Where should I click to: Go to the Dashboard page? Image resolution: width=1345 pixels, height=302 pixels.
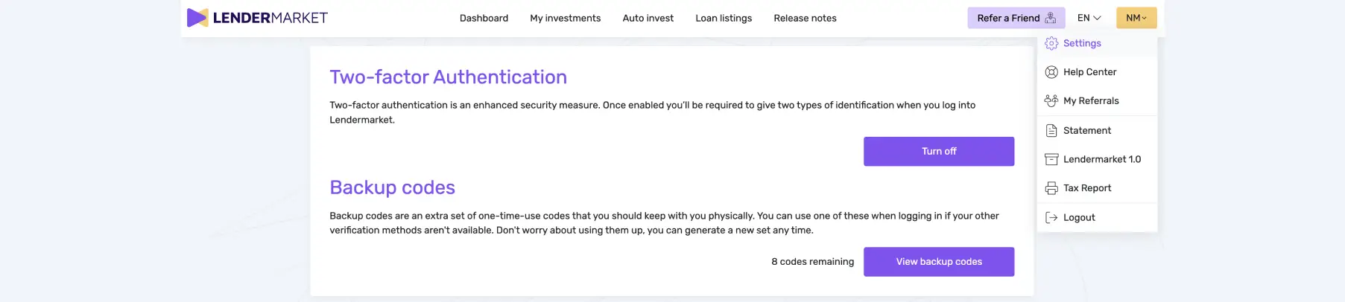click(x=484, y=18)
